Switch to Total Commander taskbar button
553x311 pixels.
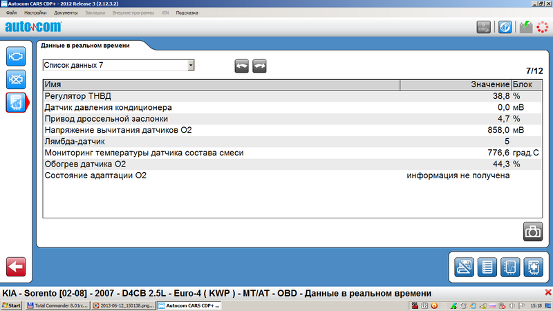(x=57, y=305)
